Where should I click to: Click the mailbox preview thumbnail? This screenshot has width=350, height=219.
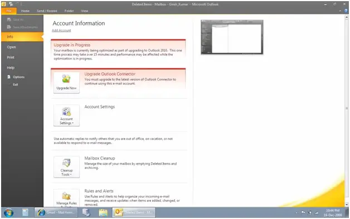pyautogui.click(x=232, y=37)
